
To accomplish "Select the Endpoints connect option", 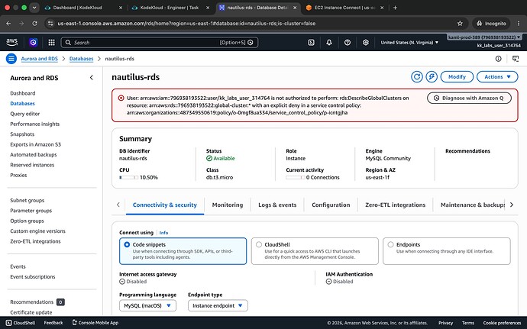I will pyautogui.click(x=446, y=251).
